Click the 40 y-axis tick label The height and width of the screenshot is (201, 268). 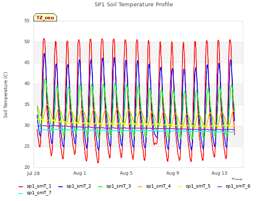27,84
